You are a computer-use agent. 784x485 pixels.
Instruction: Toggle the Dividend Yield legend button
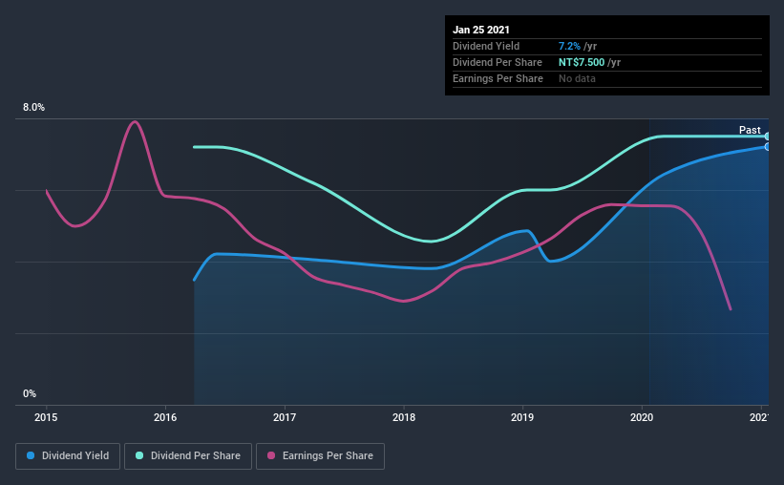click(x=68, y=456)
